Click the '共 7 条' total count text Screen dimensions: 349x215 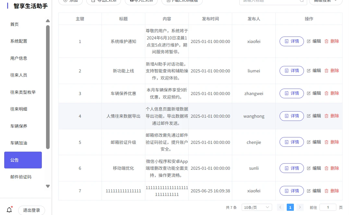231,208
